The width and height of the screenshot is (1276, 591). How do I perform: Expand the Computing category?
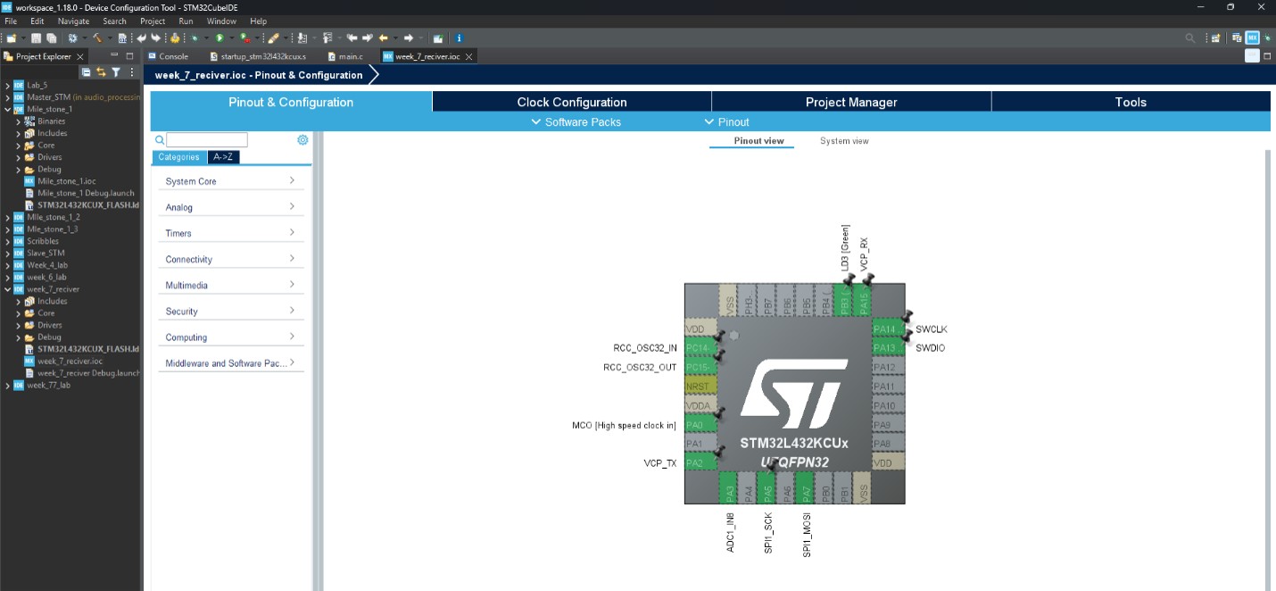(231, 337)
